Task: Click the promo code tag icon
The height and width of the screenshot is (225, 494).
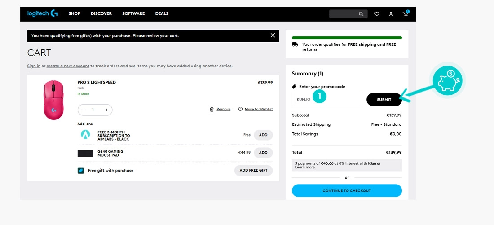Action: point(294,86)
